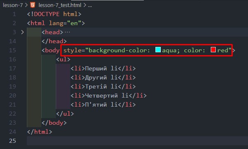Click line number 14 in gutter
This screenshot has width=248, height=149.
click(x=12, y=41)
